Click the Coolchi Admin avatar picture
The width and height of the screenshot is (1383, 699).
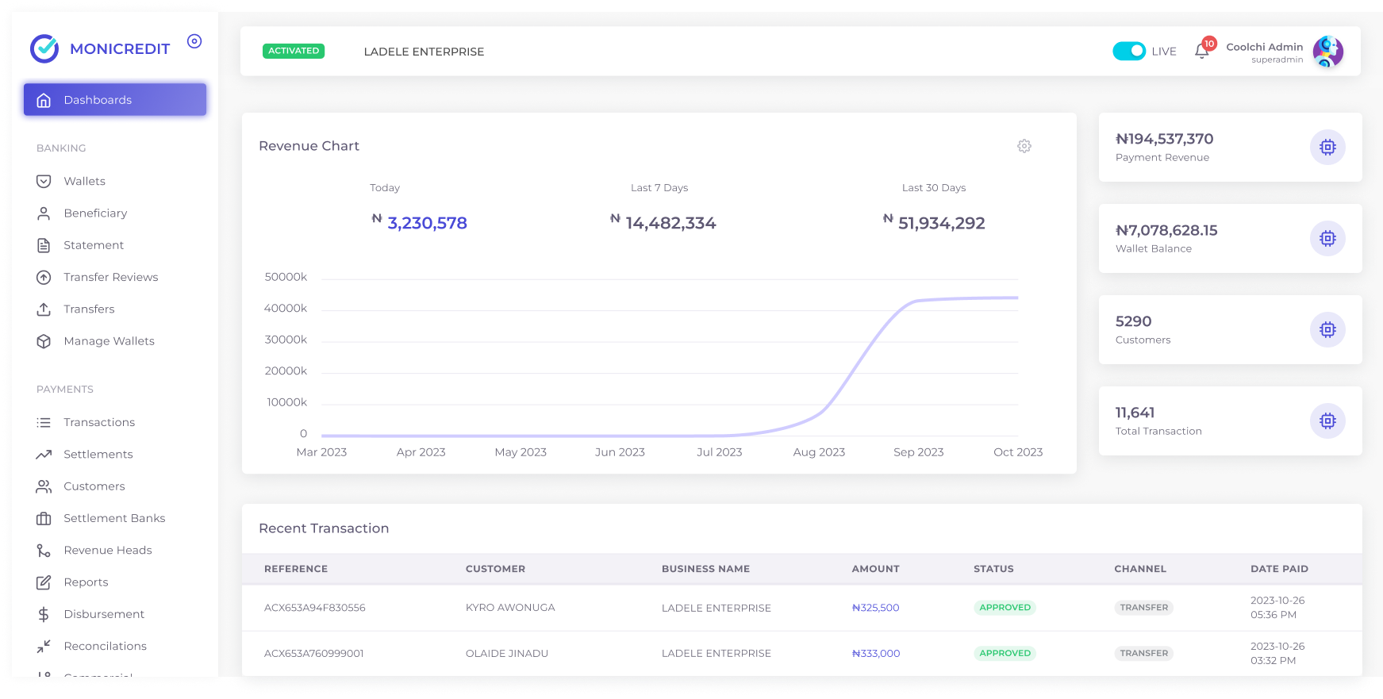pyautogui.click(x=1328, y=52)
